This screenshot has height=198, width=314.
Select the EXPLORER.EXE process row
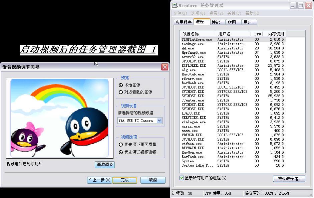tap(233, 65)
